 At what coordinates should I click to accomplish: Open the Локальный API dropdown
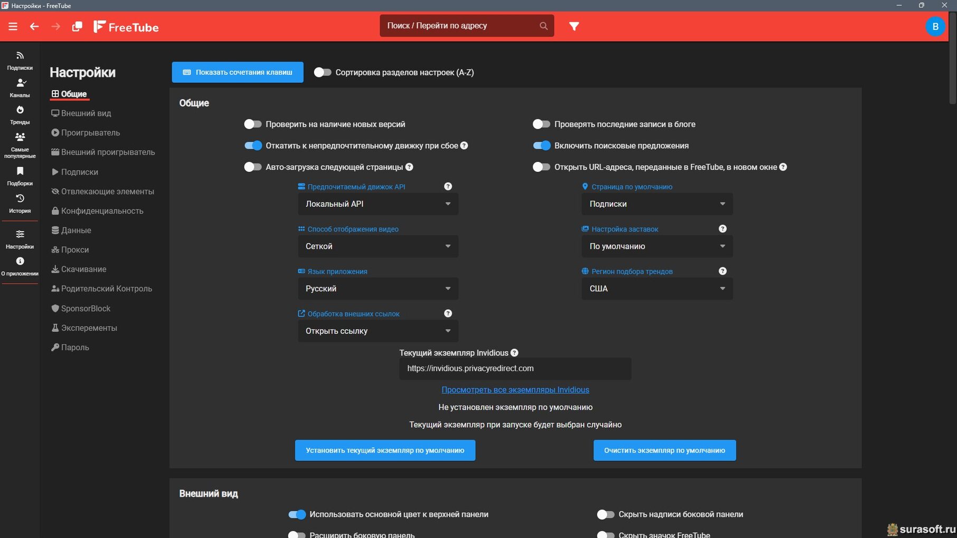(x=378, y=204)
